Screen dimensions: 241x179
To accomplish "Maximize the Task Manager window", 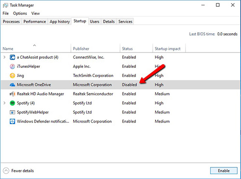I will (218, 5).
